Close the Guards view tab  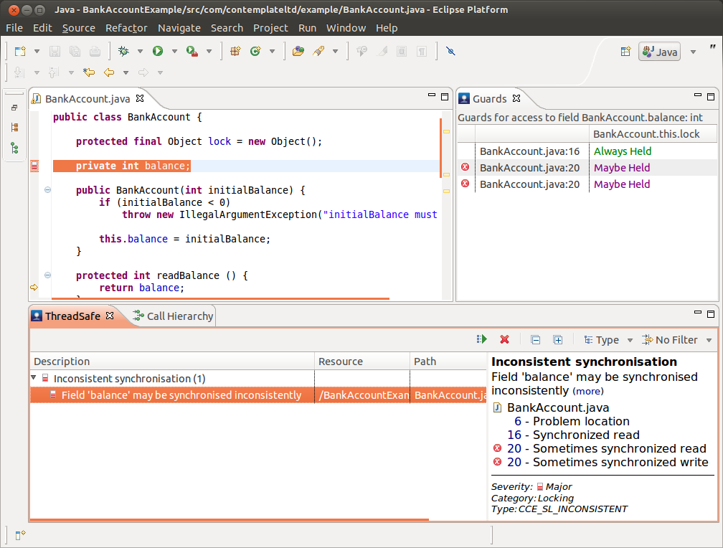[x=516, y=98]
